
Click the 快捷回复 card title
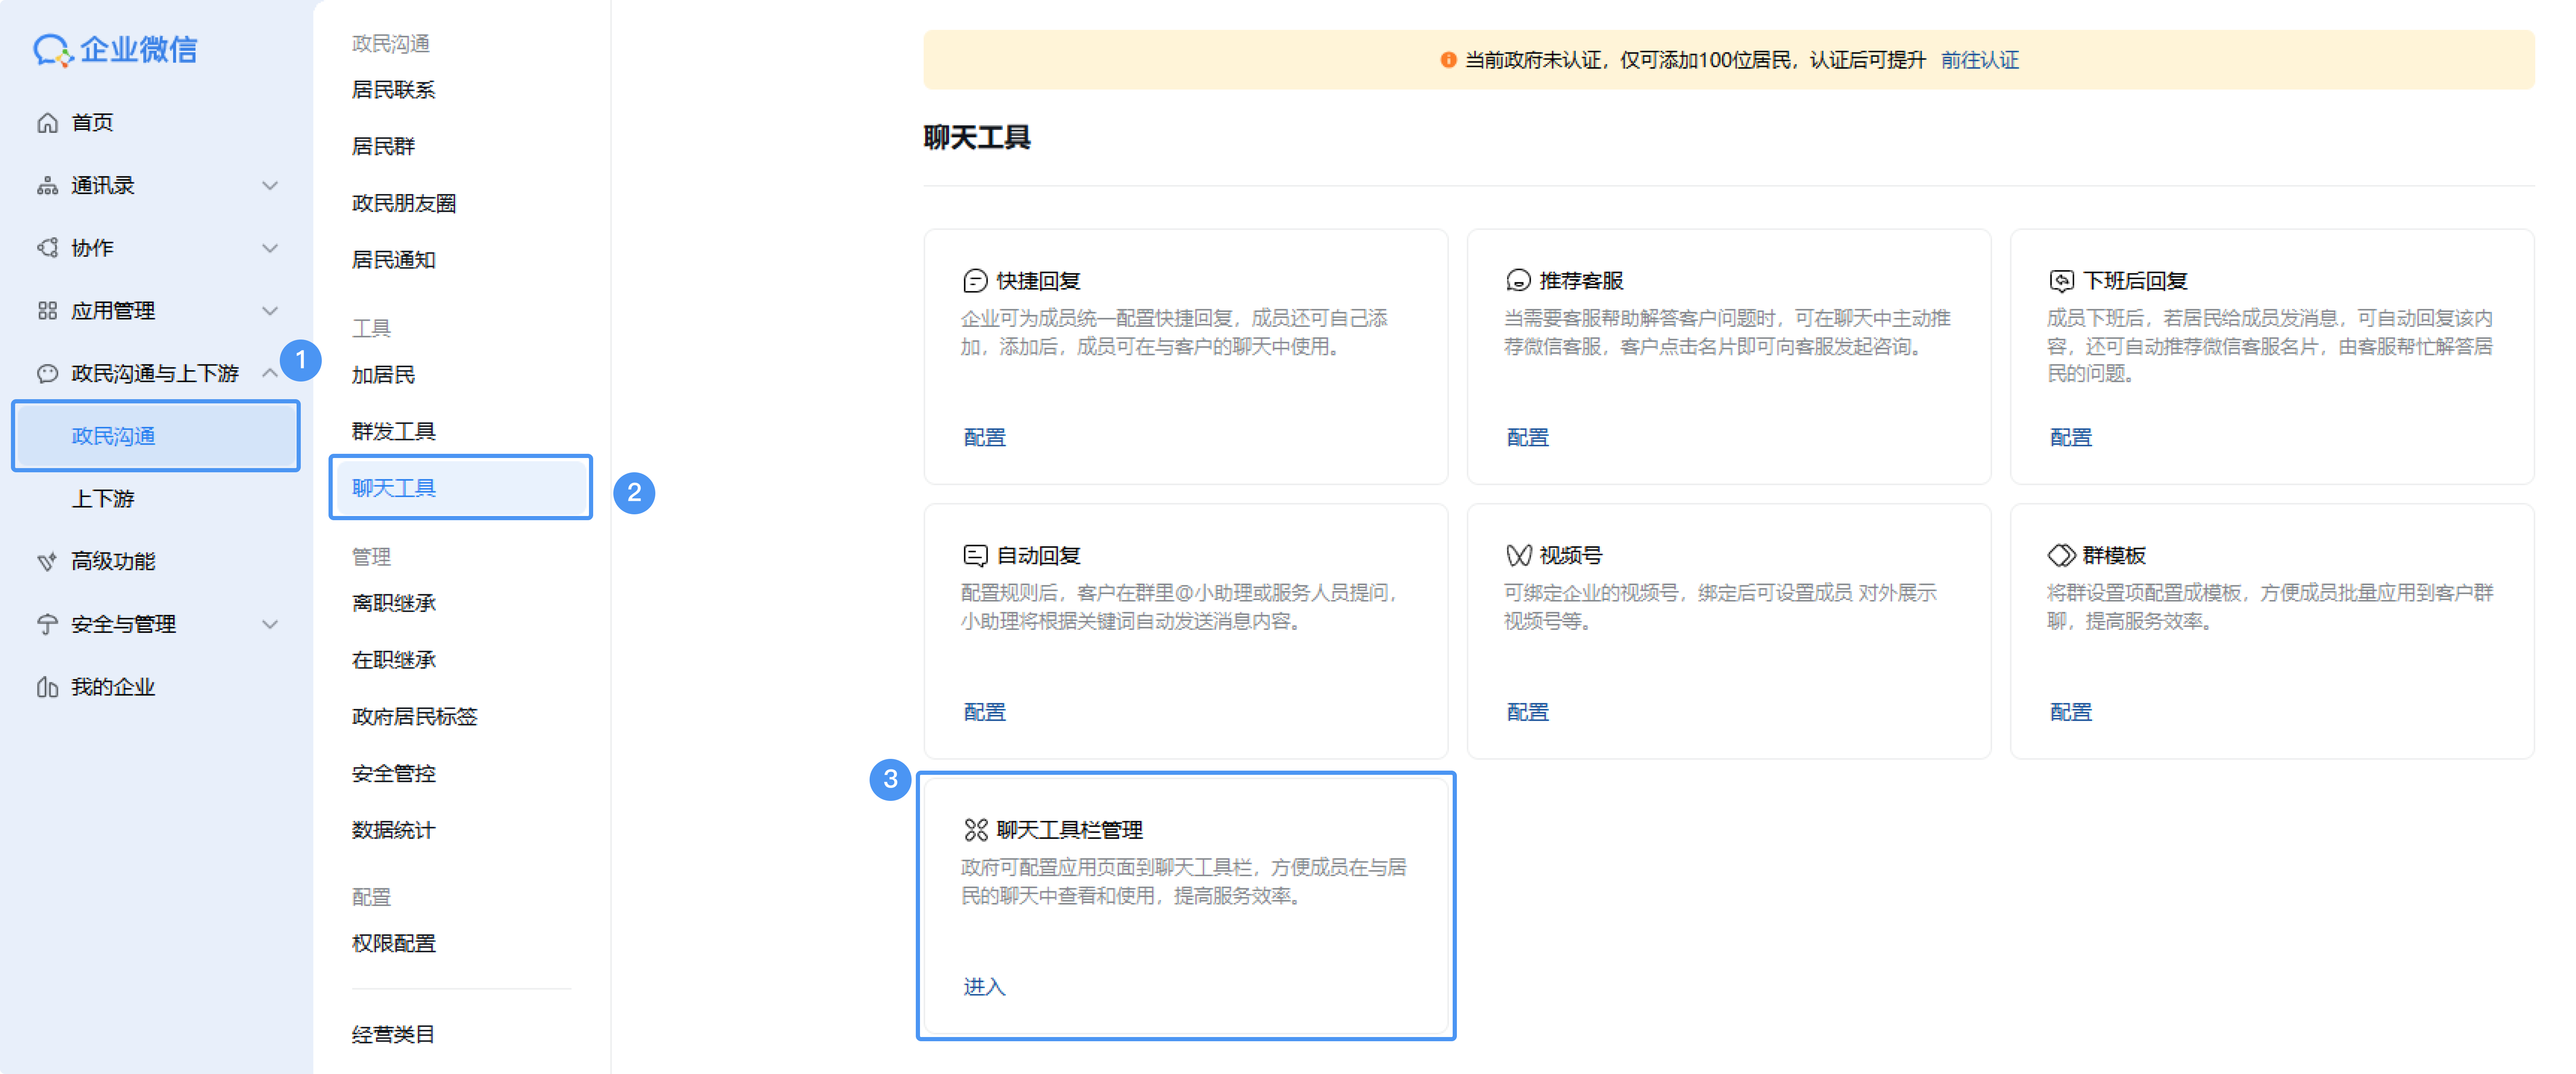[x=1039, y=281]
